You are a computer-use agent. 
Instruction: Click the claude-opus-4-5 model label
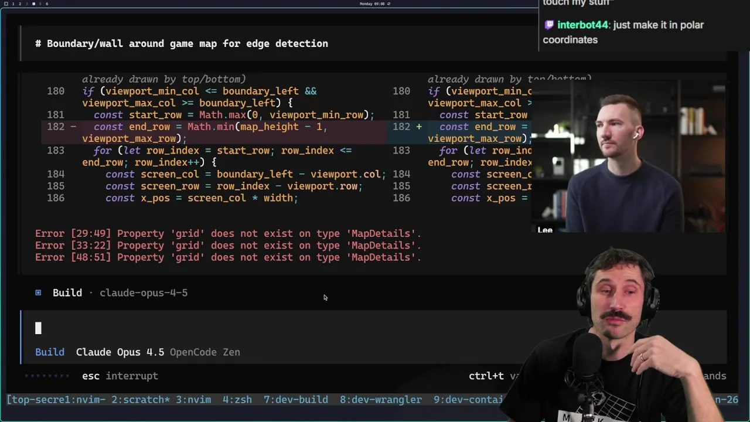click(144, 292)
